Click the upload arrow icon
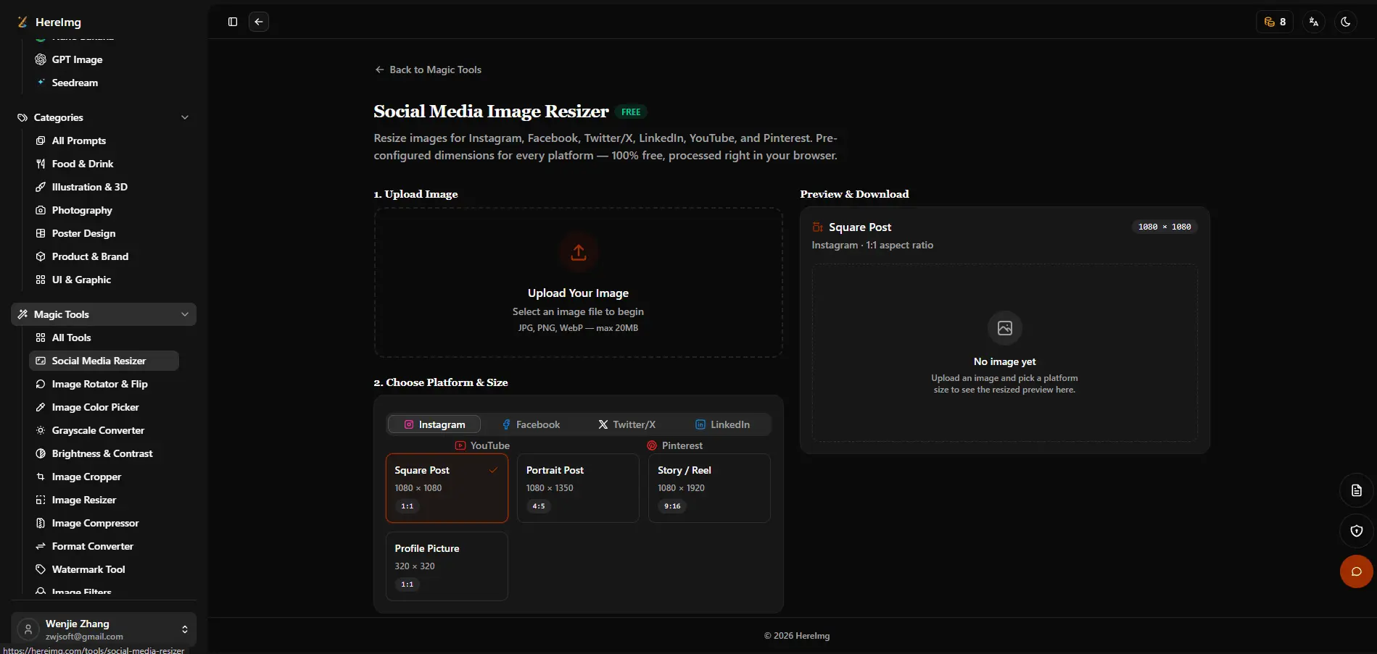Image resolution: width=1377 pixels, height=654 pixels. tap(578, 252)
